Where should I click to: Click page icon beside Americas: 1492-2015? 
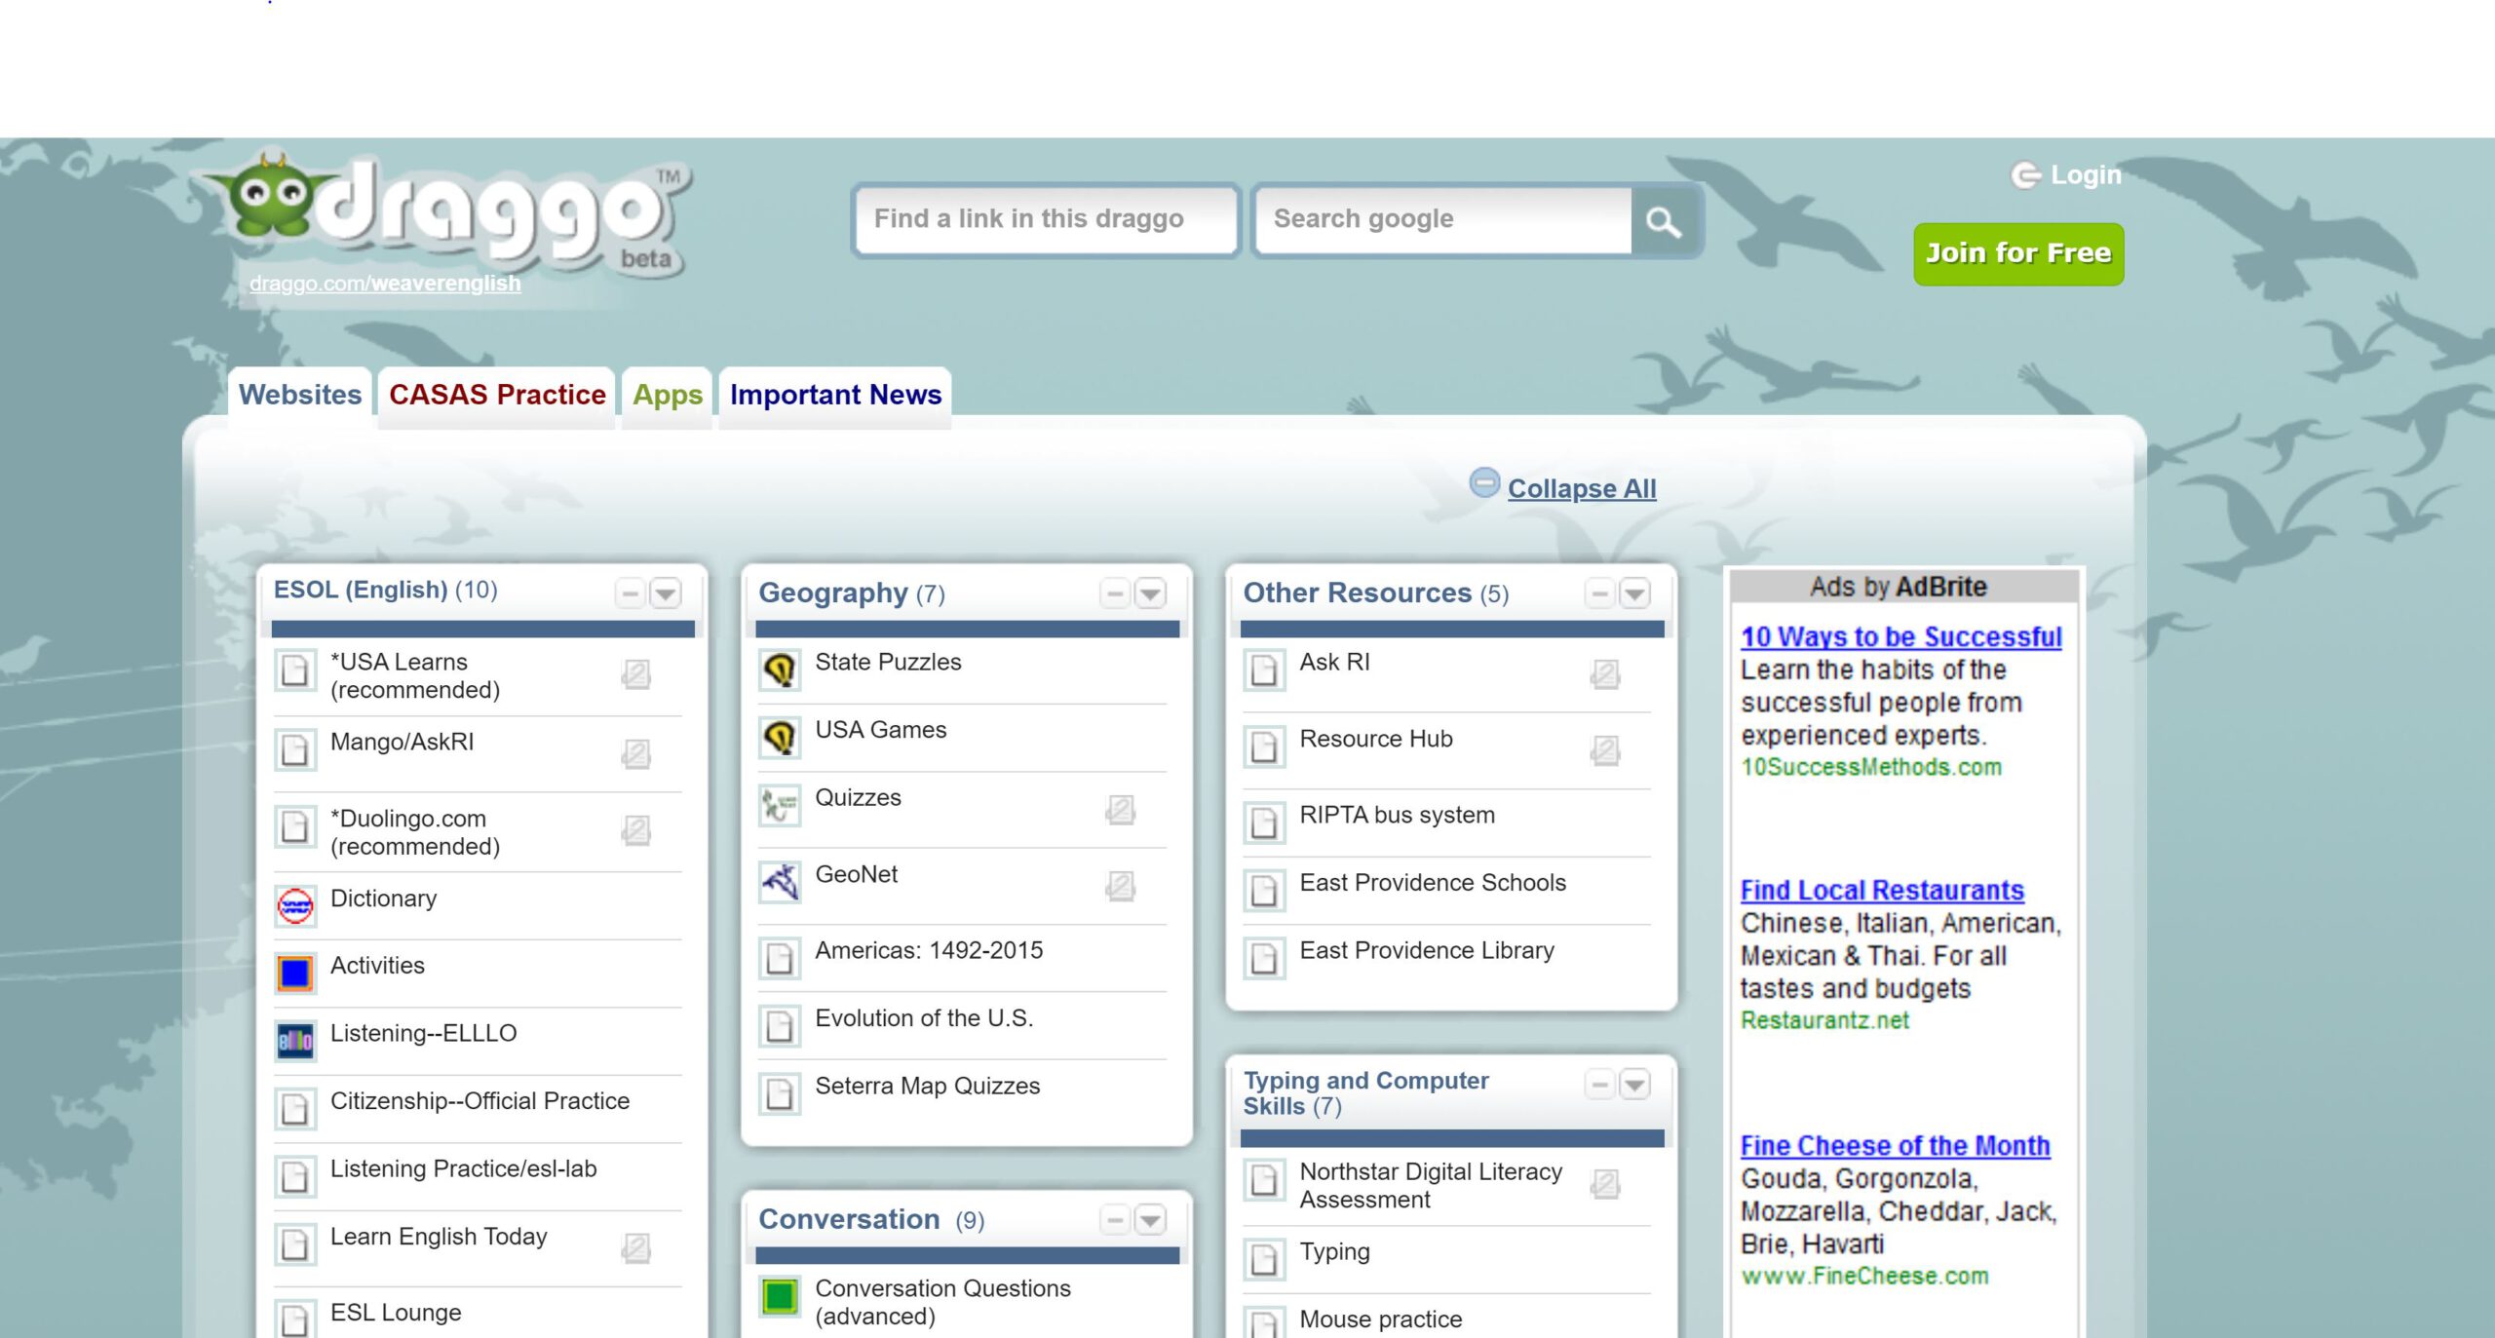780,958
